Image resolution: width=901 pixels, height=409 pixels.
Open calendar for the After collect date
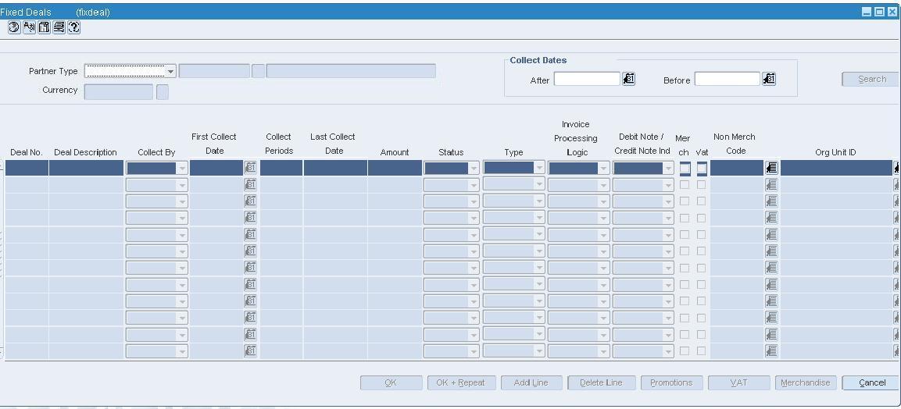[x=629, y=79]
